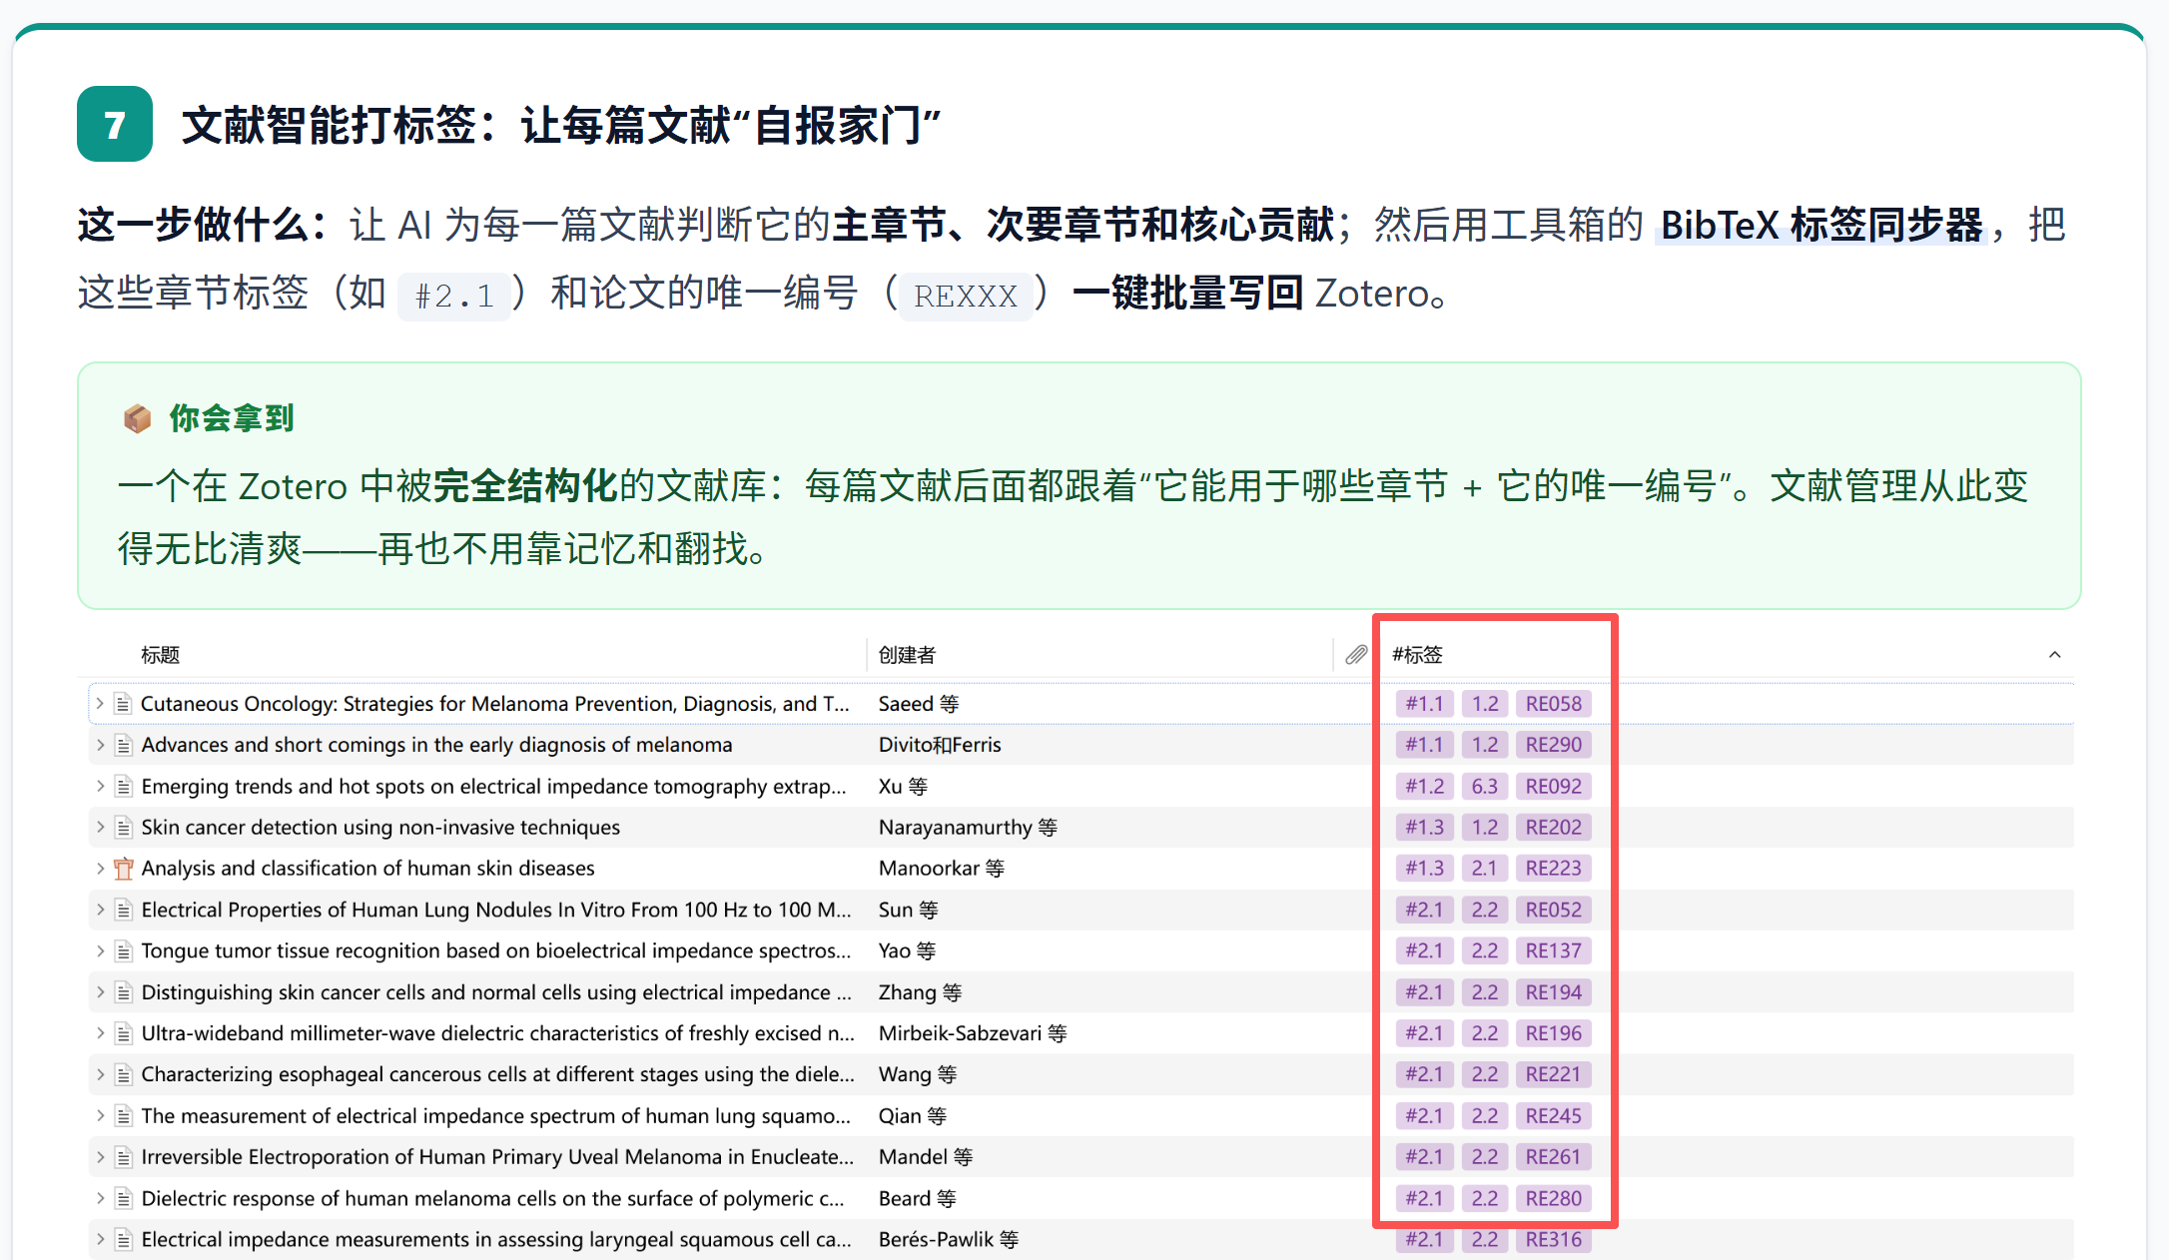This screenshot has height=1260, width=2169.
Task: Click the 6.3 tag in Emerging trends row
Action: click(x=1485, y=787)
